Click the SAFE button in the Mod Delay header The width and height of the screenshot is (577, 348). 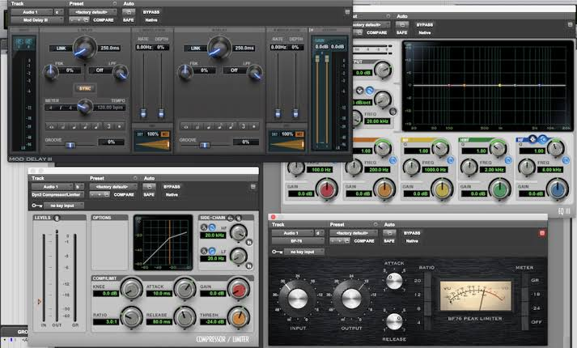(x=128, y=20)
